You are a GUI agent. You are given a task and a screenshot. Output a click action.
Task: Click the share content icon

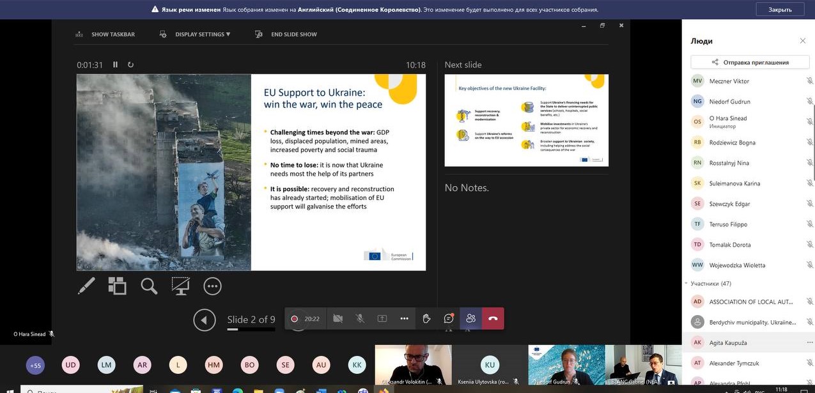382,318
